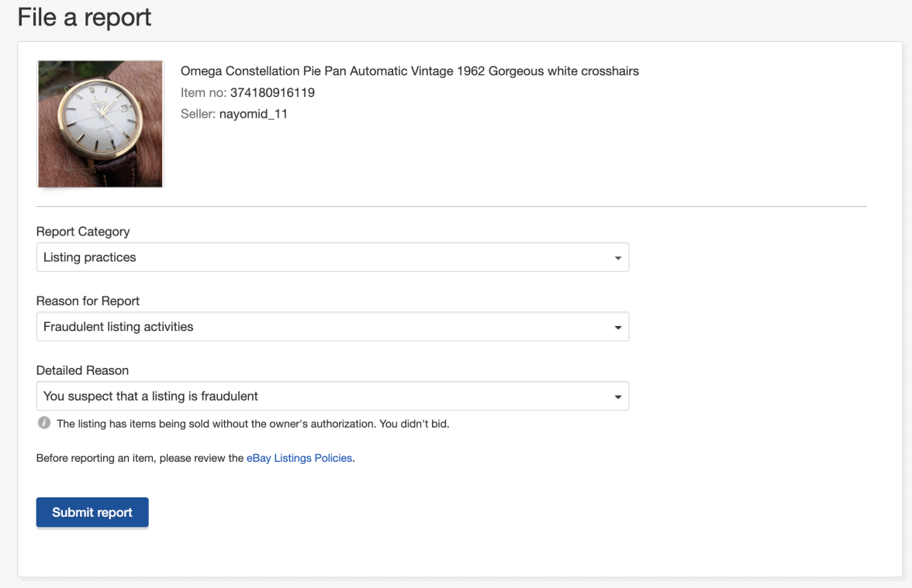Screen dimensions: 912x588
Task: Click the arrow on the Listing practices selector
Action: point(617,258)
